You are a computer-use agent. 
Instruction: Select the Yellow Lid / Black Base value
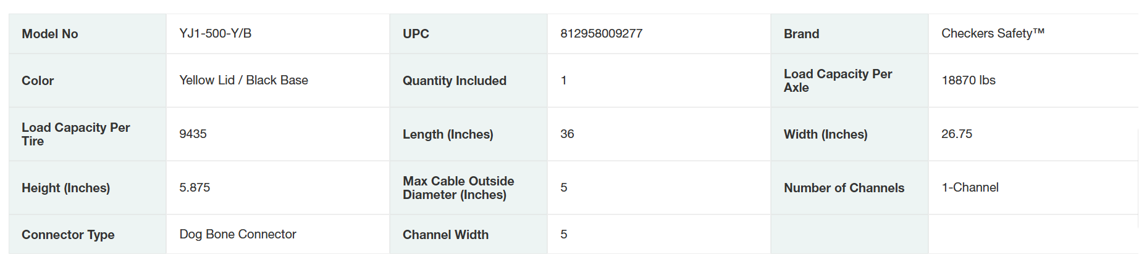click(x=243, y=80)
